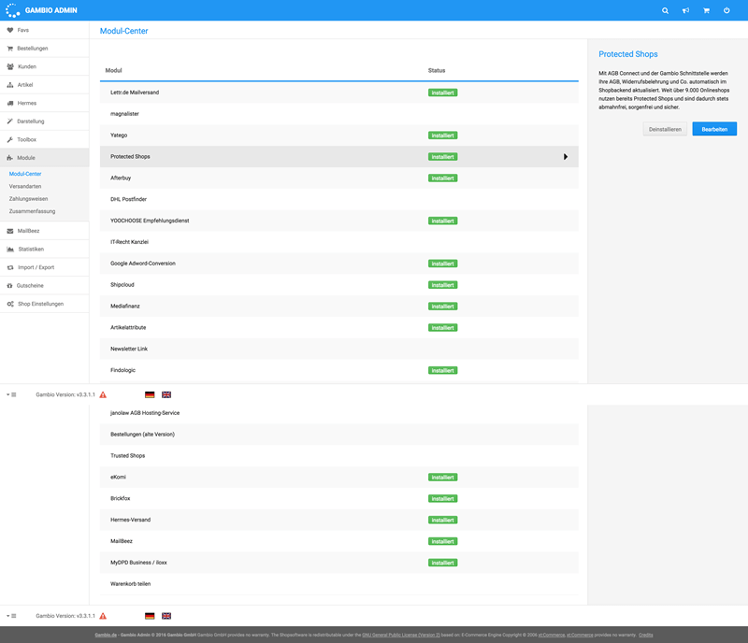This screenshot has height=643, width=748.
Task: Select janolaw AGB Hosting-Service row
Action: 339,413
